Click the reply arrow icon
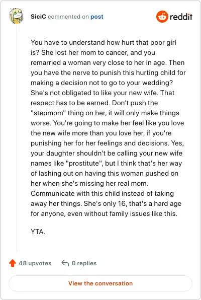This screenshot has height=300, width=201. click(x=65, y=263)
